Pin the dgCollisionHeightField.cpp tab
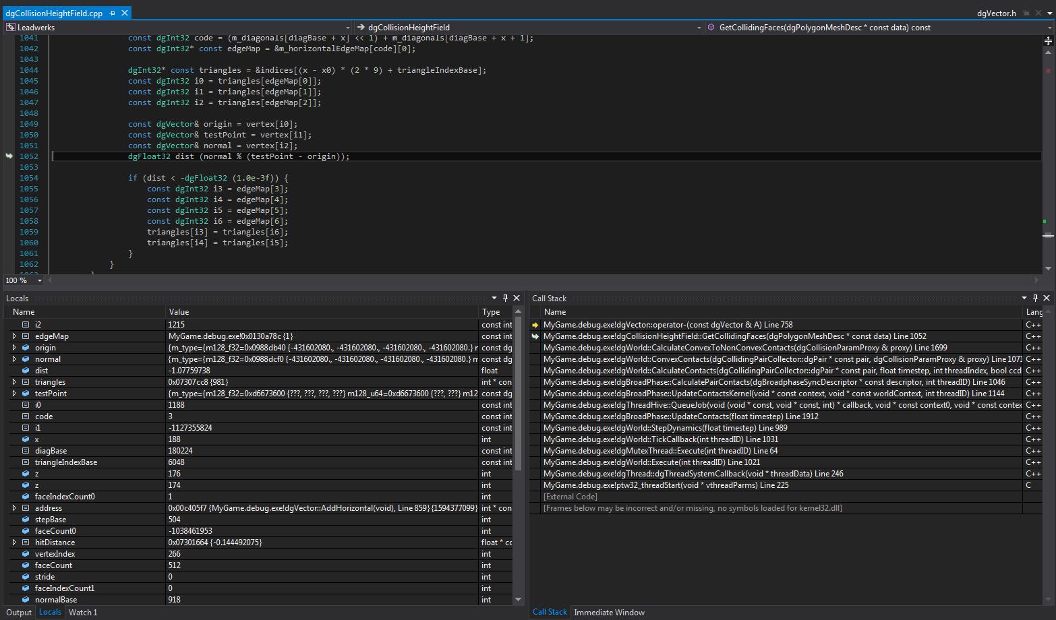The image size is (1056, 620). click(x=112, y=13)
